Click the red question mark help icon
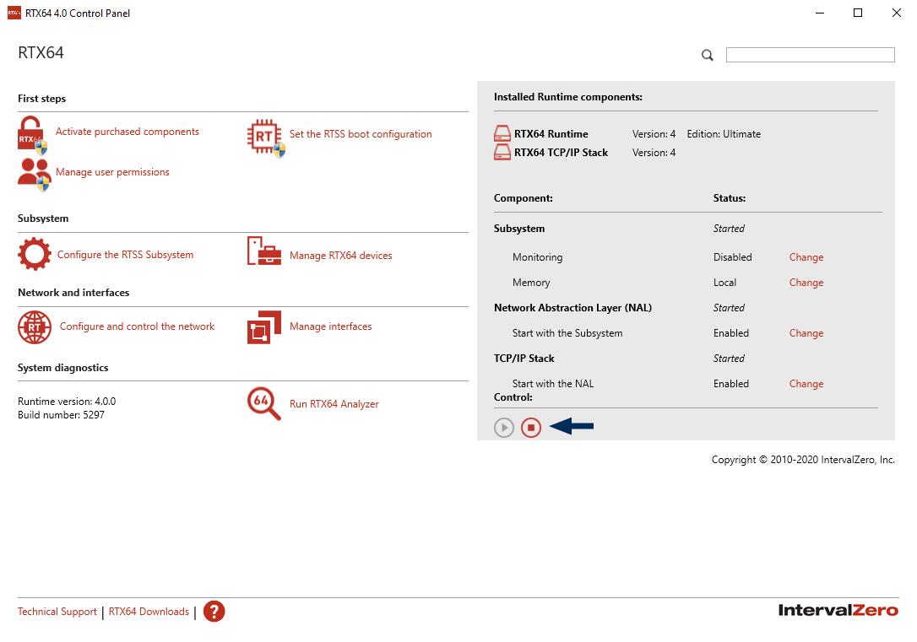Image resolution: width=917 pixels, height=642 pixels. [214, 612]
